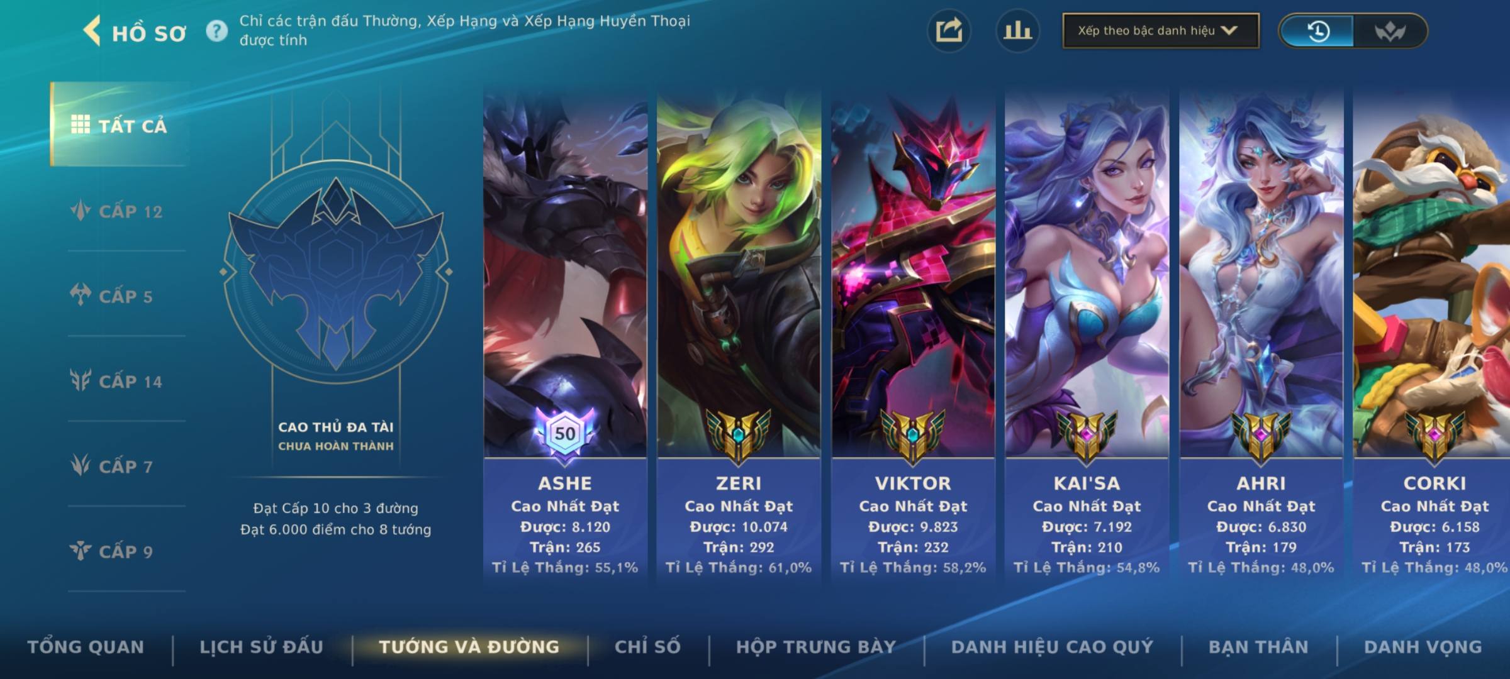The height and width of the screenshot is (679, 1510).
Task: Go to Danh Hiệu Cao Quý tab
Action: coord(1052,647)
